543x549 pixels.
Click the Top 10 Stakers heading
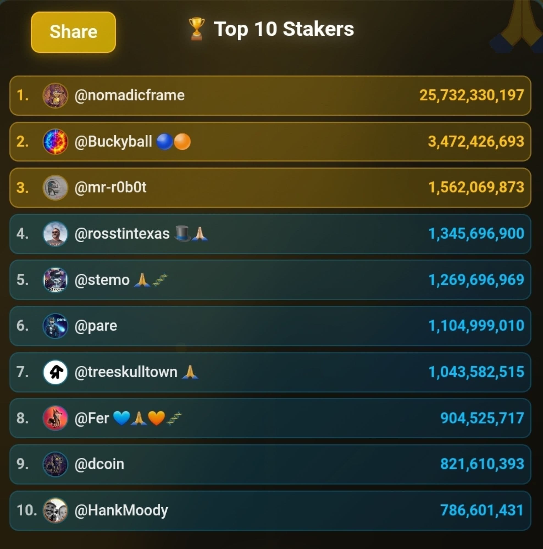[284, 29]
